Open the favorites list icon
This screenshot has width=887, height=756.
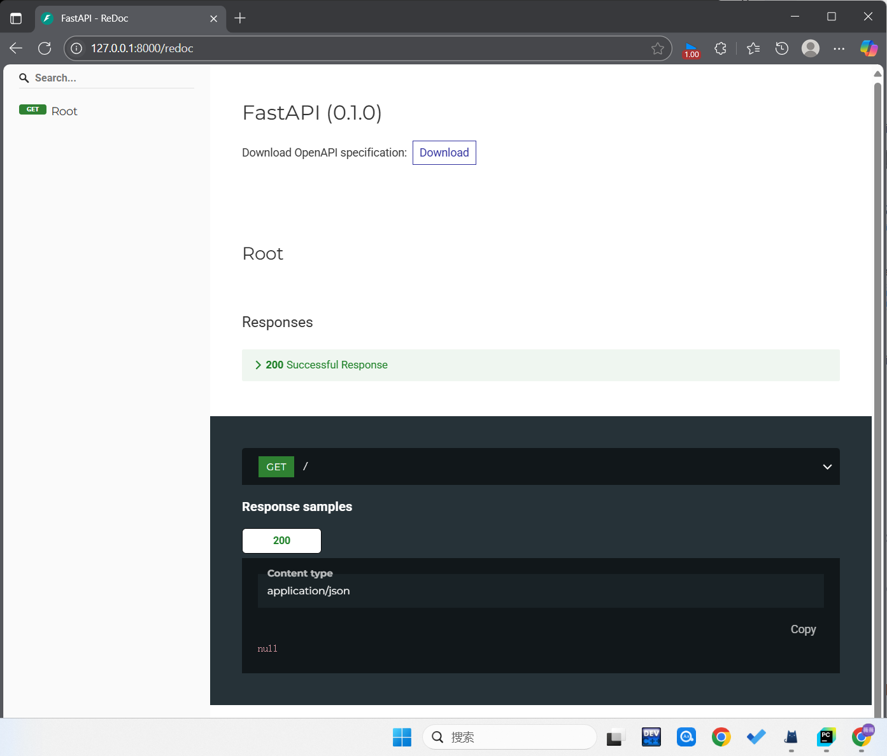[x=753, y=48]
